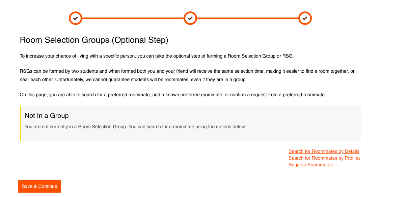Screen dimensions: 408x197
Task: Open Search for Roommates by Details
Action: click(324, 152)
